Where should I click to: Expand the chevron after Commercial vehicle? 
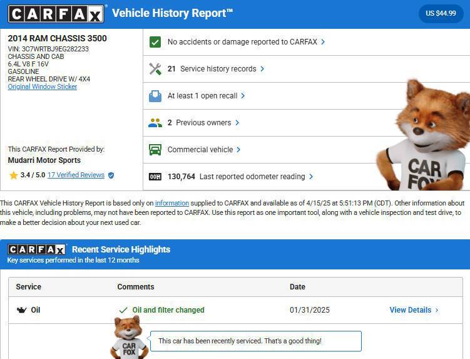point(238,150)
